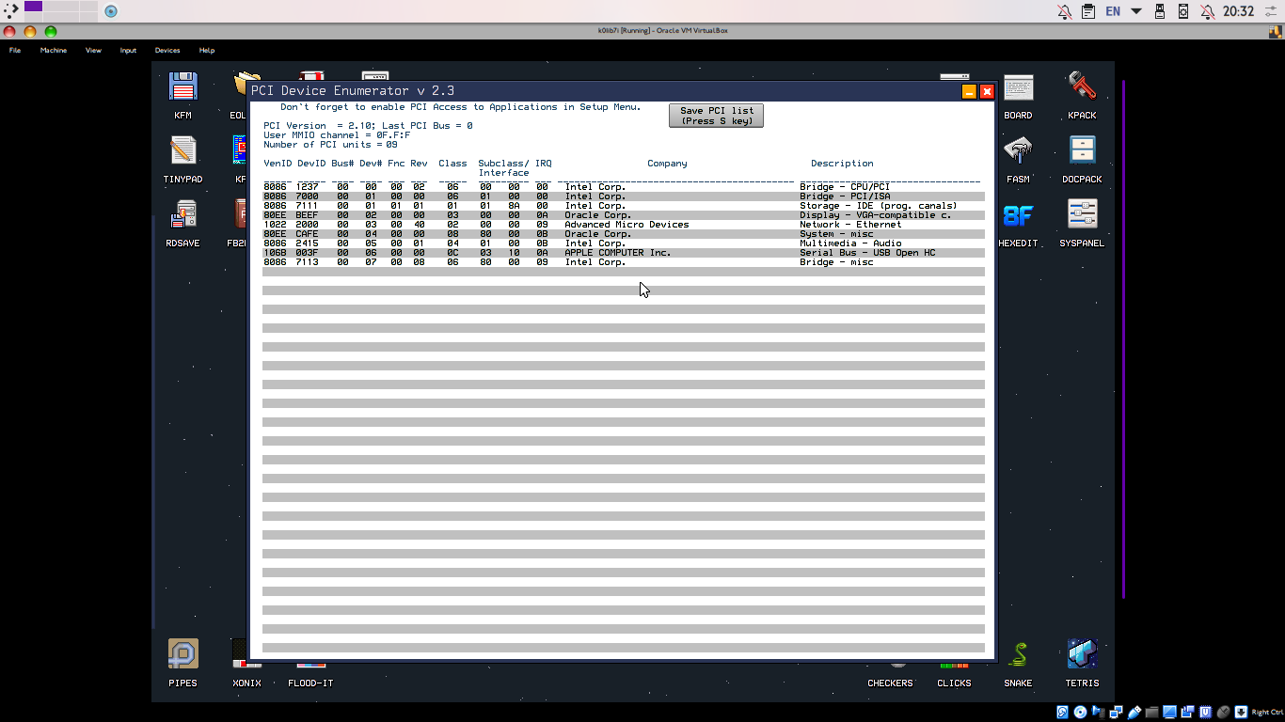Launch the KPACK wrench icon

click(1082, 94)
